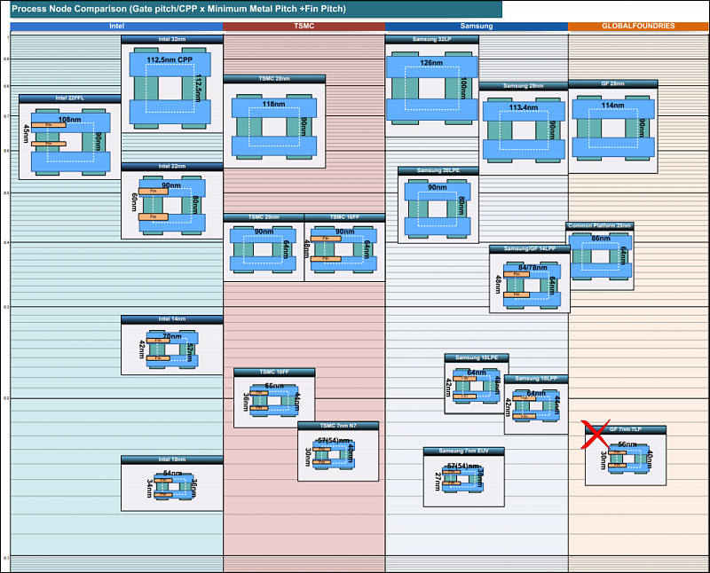
Task: Click the Intel 22nm card title
Action: point(172,167)
